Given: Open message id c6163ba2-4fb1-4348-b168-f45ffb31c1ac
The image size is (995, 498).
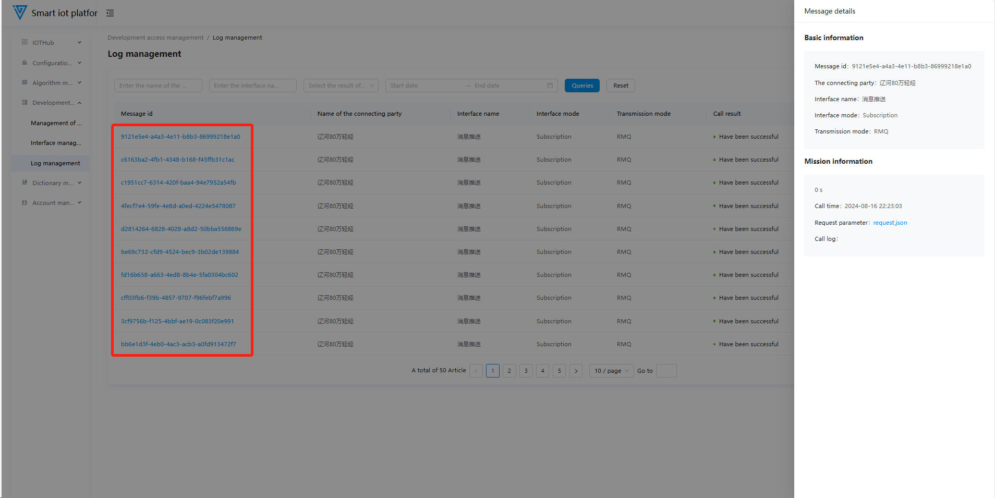Looking at the screenshot, I should (x=177, y=160).
